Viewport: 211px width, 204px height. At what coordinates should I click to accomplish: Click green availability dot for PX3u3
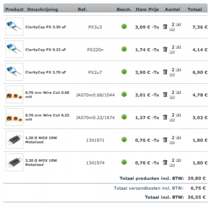pos(124,26)
